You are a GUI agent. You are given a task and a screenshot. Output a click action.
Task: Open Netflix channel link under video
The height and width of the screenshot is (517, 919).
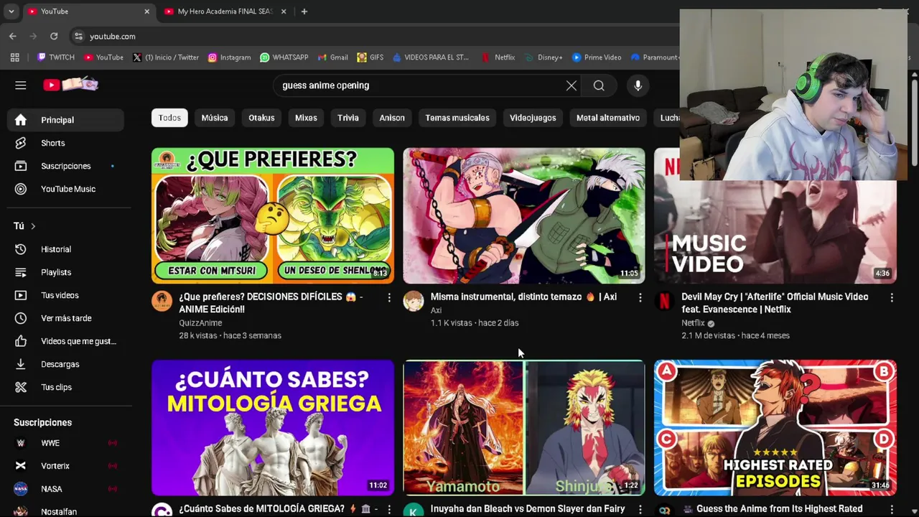click(693, 323)
